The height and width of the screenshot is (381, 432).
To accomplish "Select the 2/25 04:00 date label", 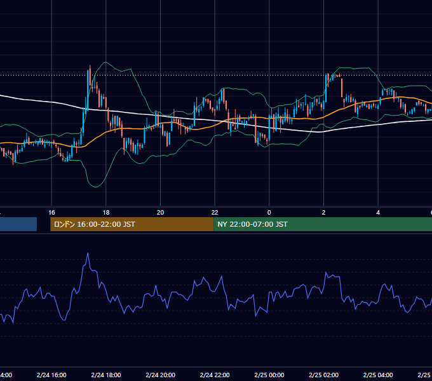I will tap(378, 375).
